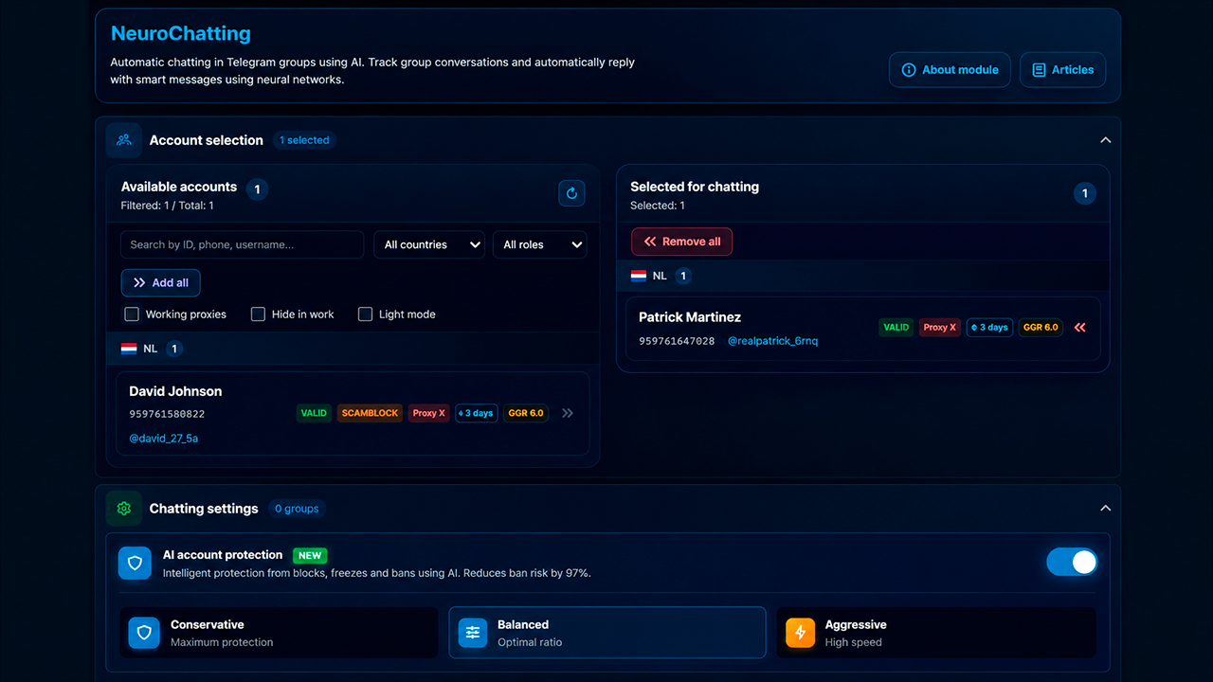Collapse the Account selection section
Image resolution: width=1213 pixels, height=682 pixels.
(1105, 140)
